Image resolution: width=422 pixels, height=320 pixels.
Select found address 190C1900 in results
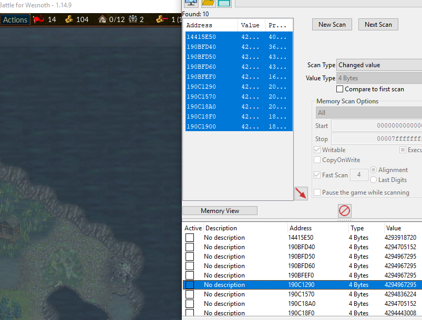239,126
